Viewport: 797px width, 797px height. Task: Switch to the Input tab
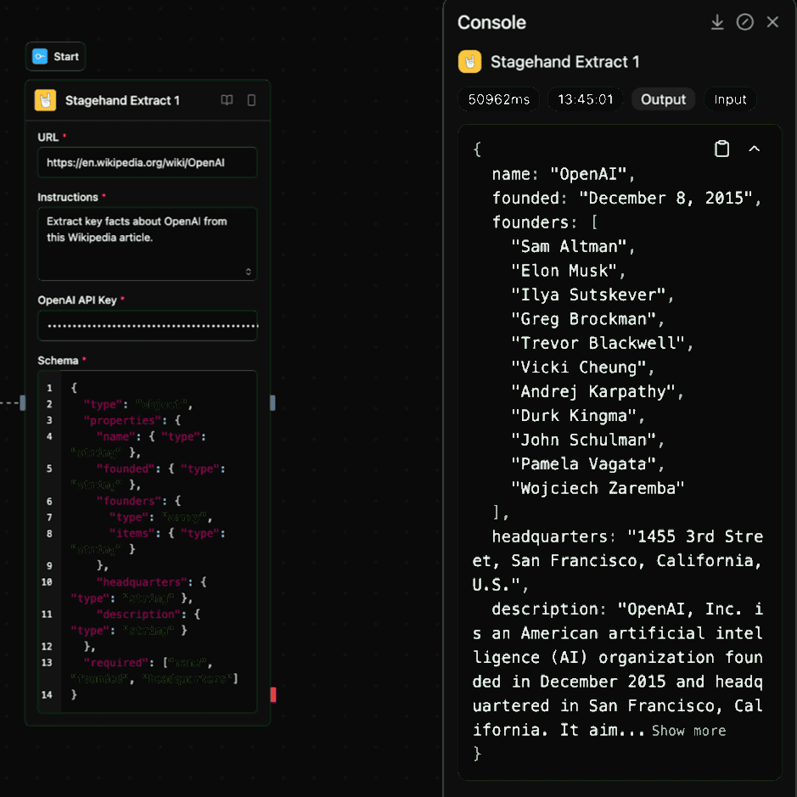pos(730,99)
